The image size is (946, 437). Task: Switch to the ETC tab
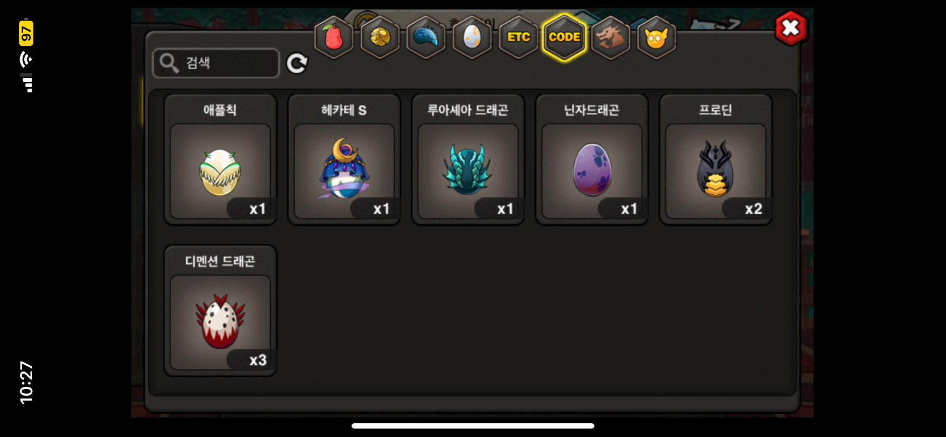click(x=518, y=37)
